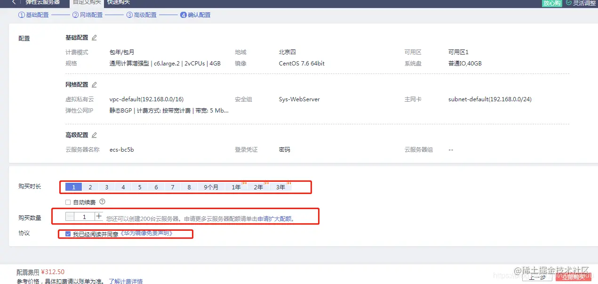Select 5 months purchase duration

(140, 187)
